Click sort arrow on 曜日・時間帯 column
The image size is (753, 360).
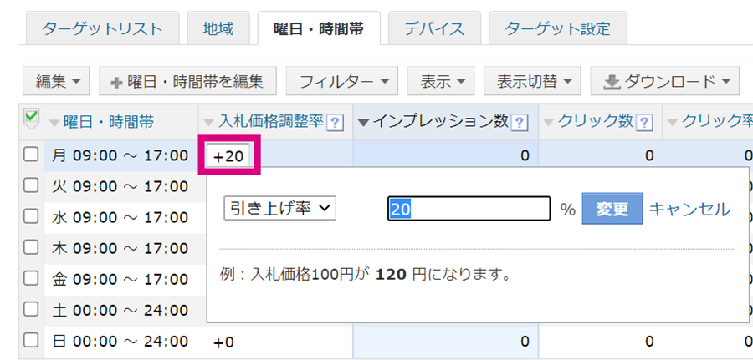[54, 123]
